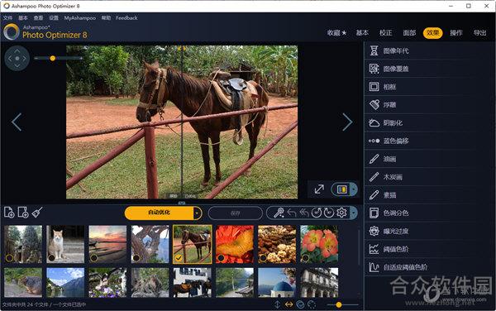This screenshot has height=311, width=496.
Task: Toggle selection circle on tree branch thumbnail
Action: (136, 258)
